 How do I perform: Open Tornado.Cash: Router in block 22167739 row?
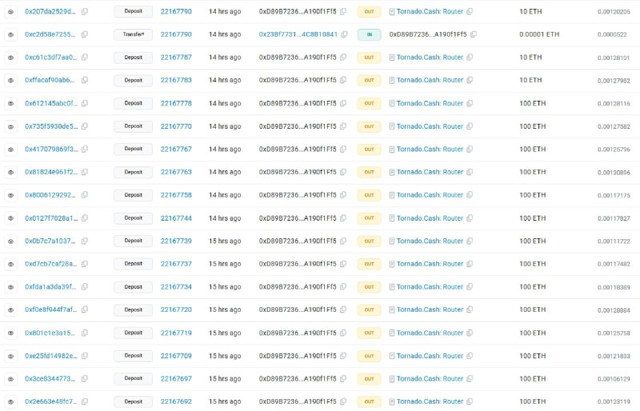tap(430, 241)
